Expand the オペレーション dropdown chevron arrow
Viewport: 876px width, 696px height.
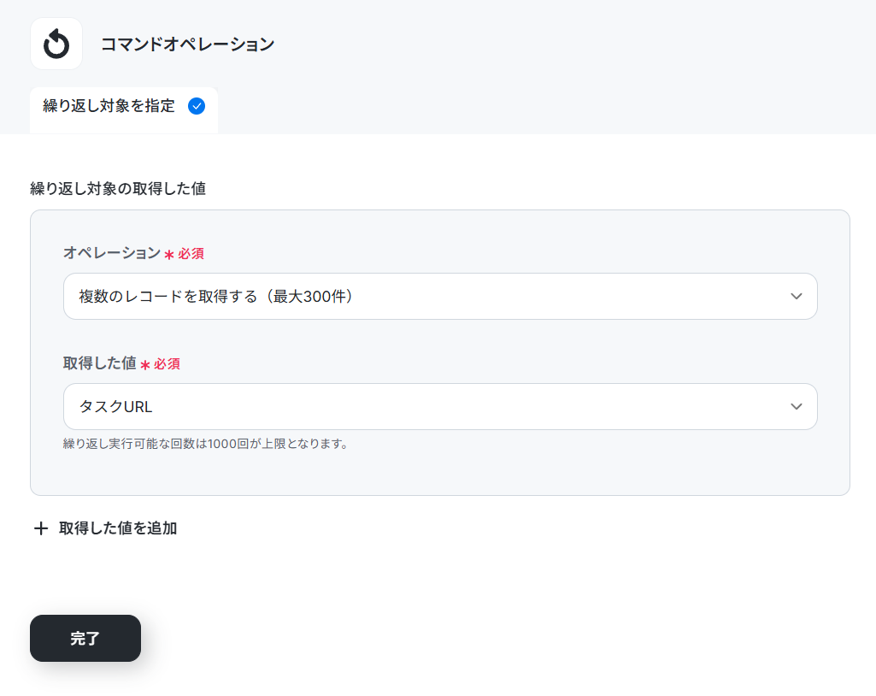click(x=797, y=297)
